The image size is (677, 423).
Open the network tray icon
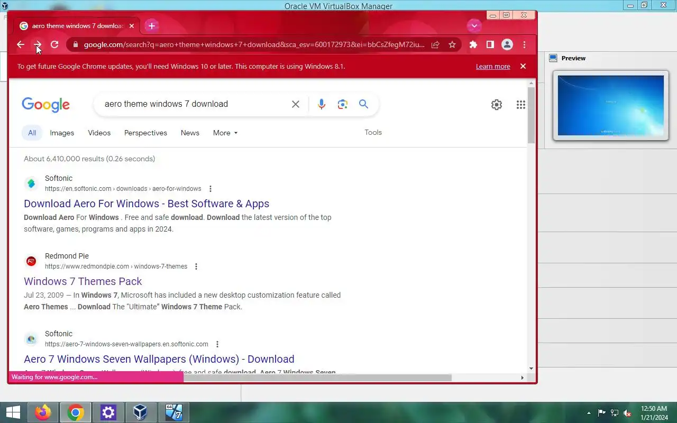(x=615, y=413)
